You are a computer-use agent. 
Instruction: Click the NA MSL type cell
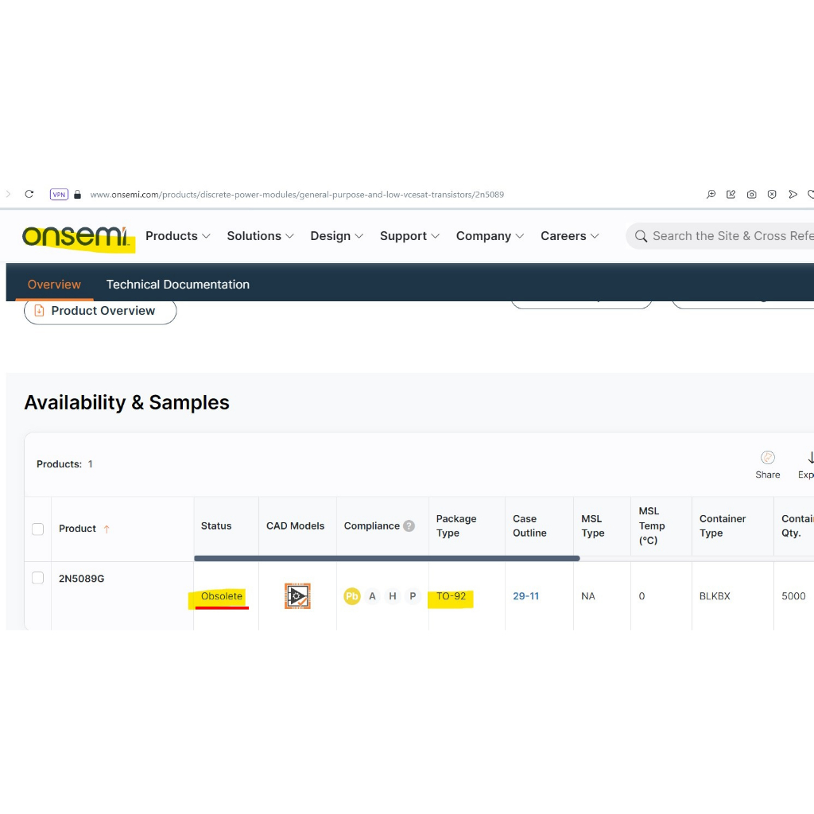587,596
